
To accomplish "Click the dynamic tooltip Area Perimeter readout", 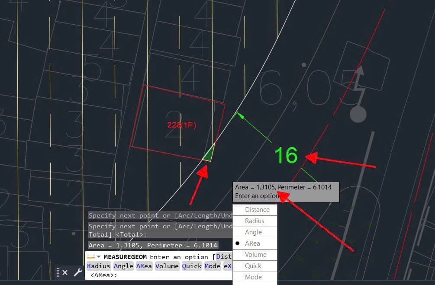I will tap(283, 187).
